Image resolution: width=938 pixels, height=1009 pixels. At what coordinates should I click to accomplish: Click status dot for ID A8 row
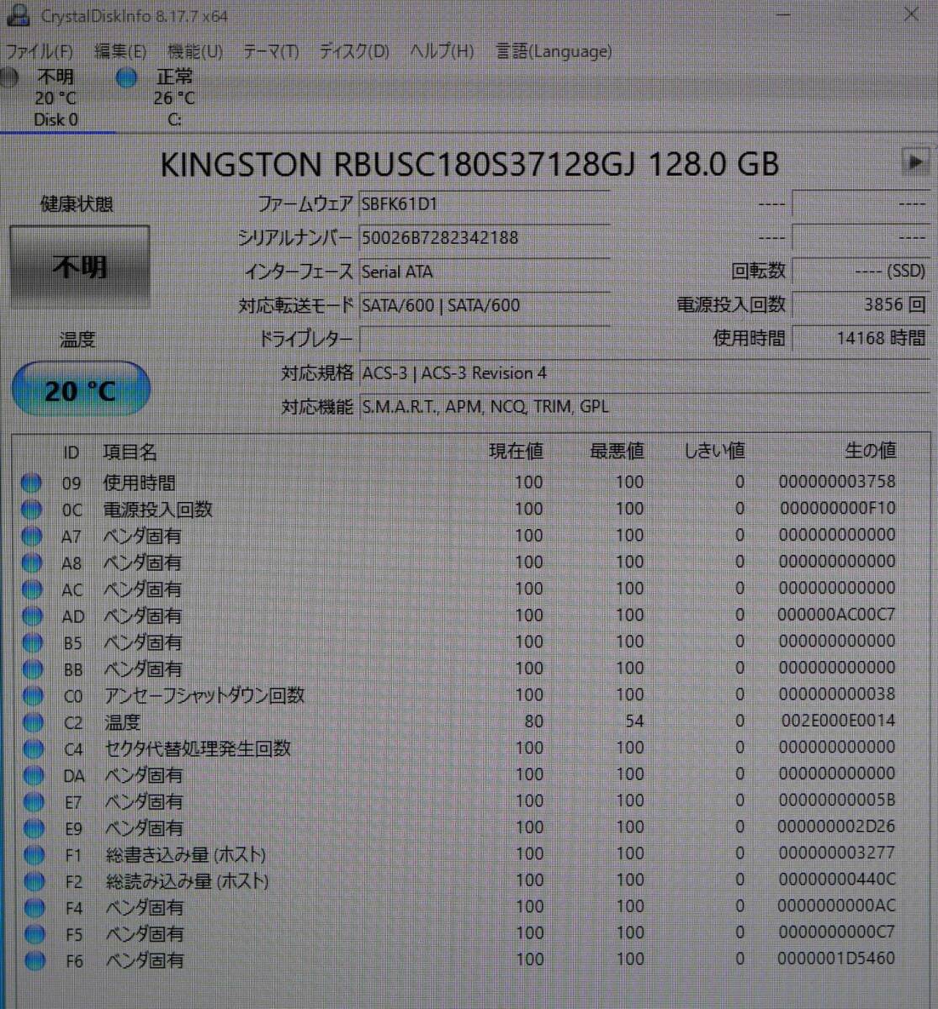point(31,563)
